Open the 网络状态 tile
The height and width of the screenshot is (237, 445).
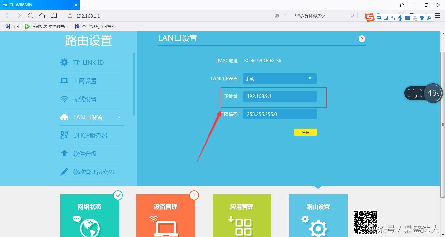pos(90,216)
